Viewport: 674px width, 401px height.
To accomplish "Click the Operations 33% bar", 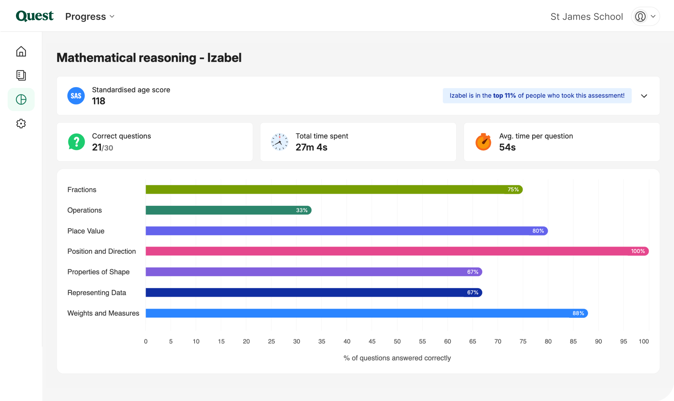I will pyautogui.click(x=228, y=210).
